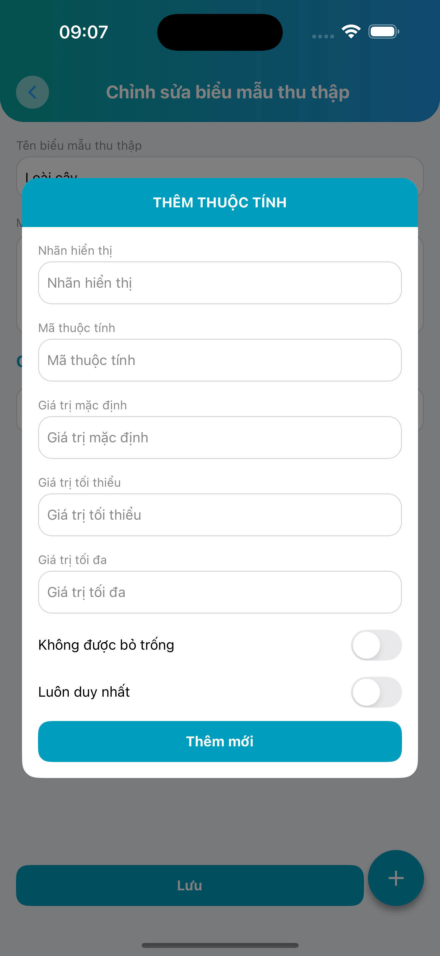
Task: Tap the floating plus button
Action: click(x=395, y=878)
